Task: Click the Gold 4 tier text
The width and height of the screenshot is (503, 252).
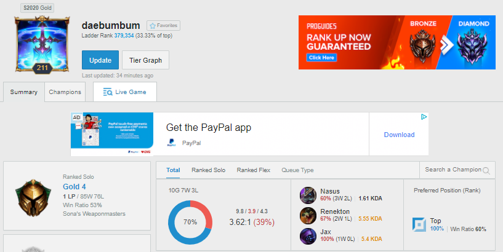Action: (74, 187)
